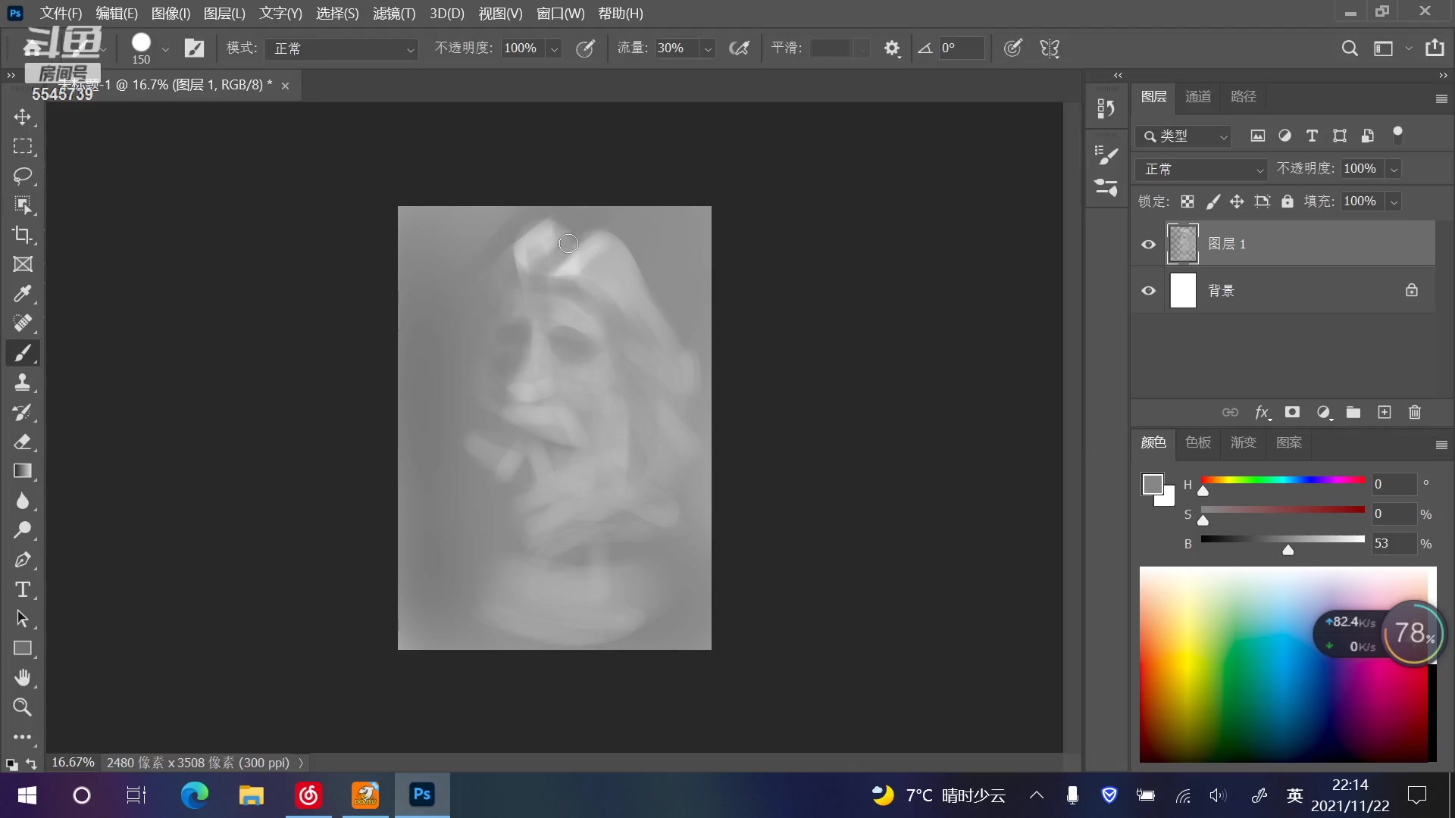Image resolution: width=1455 pixels, height=818 pixels.
Task: Select the Pen tool
Action: click(x=23, y=560)
